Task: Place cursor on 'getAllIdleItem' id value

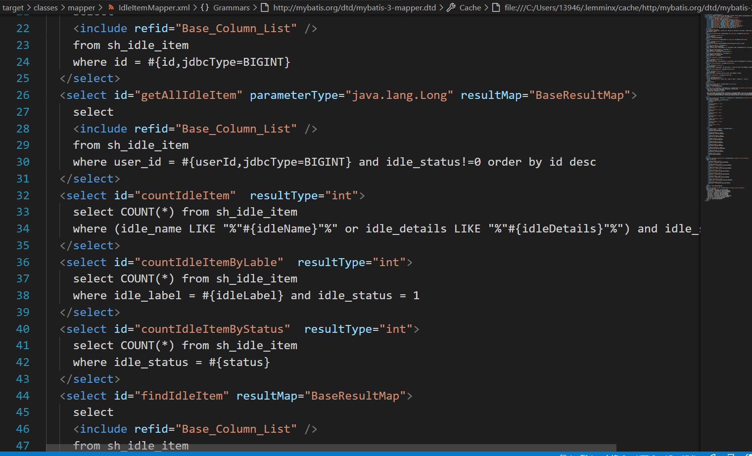Action: point(188,95)
